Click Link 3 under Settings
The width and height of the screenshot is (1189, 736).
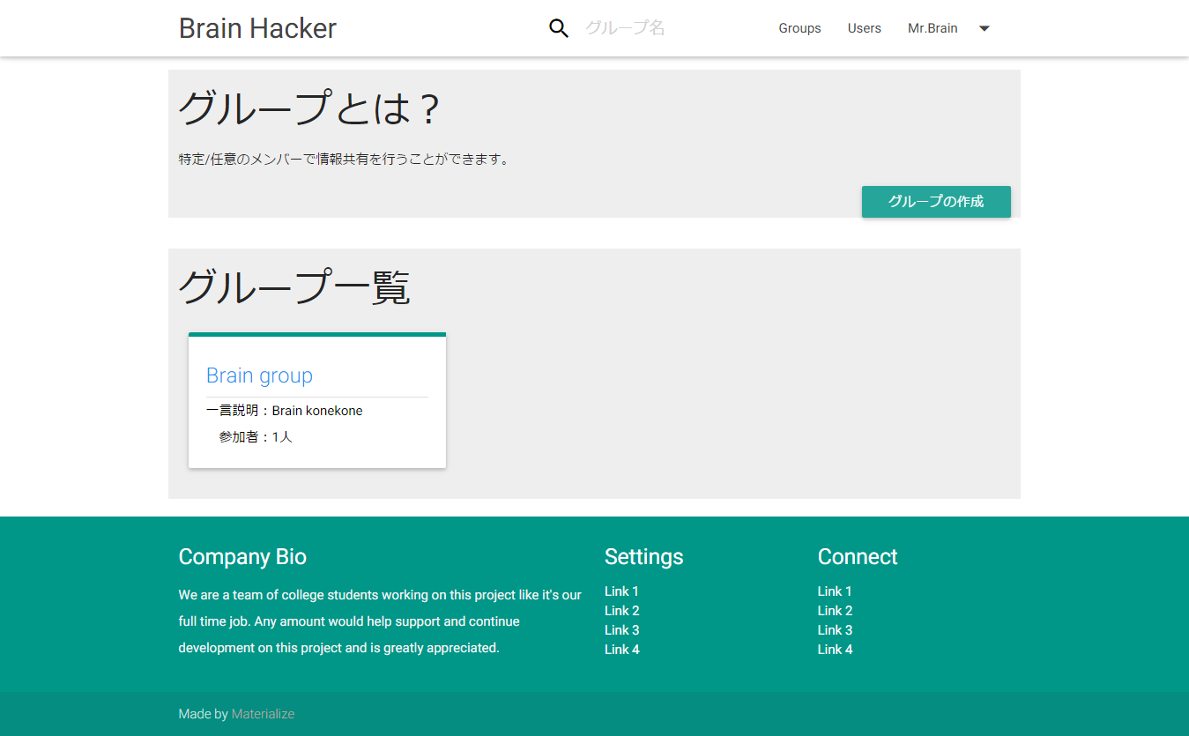[x=621, y=630]
